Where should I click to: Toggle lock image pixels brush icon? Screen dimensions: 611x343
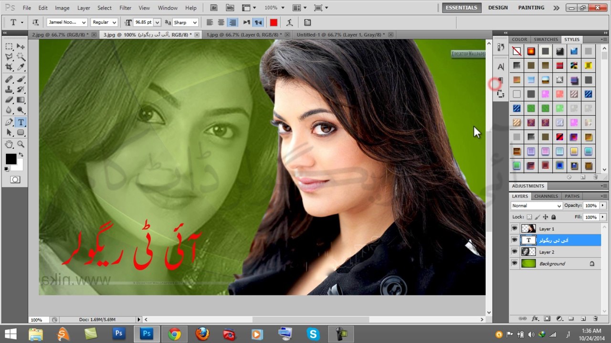[x=537, y=217]
